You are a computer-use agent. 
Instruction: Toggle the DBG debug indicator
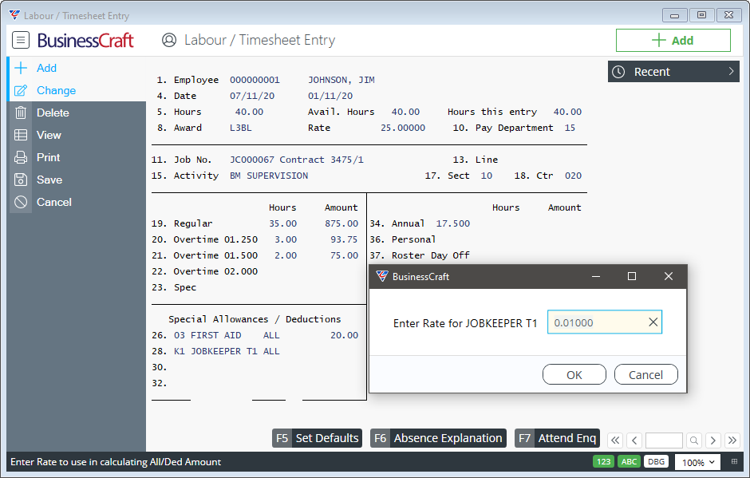[x=656, y=462]
